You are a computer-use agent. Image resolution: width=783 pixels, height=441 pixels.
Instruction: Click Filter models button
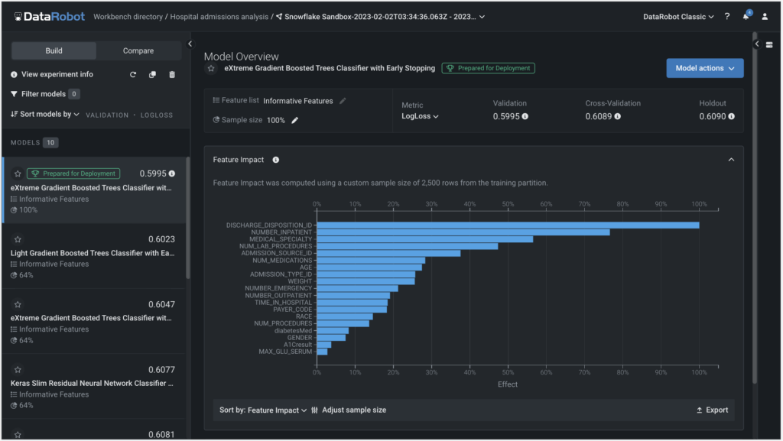tap(45, 94)
